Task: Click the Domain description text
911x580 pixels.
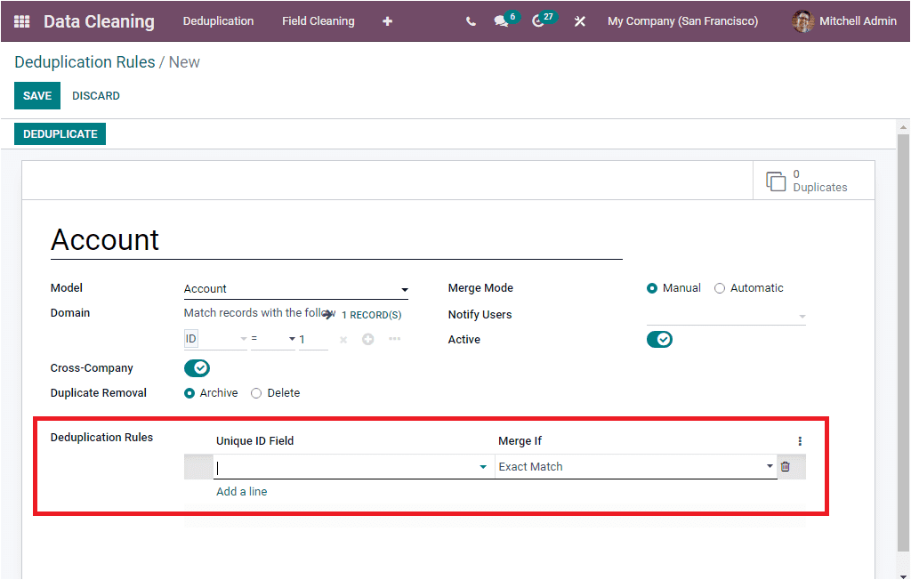Action: pyautogui.click(x=260, y=312)
